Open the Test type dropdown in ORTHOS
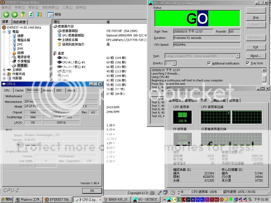Screen dimensions: 271x203 [238, 56]
